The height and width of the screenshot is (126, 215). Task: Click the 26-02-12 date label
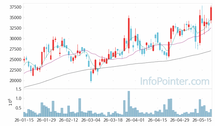69,120
